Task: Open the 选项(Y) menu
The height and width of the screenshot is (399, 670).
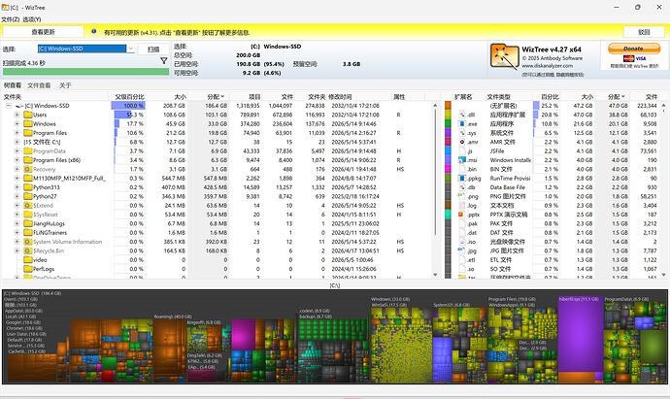Action: 32,19
